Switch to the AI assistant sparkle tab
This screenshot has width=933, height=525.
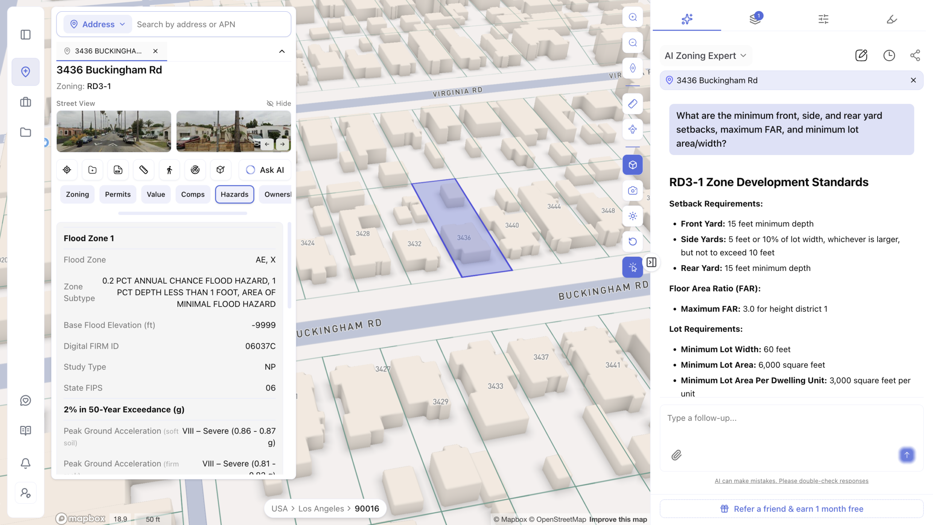(687, 19)
